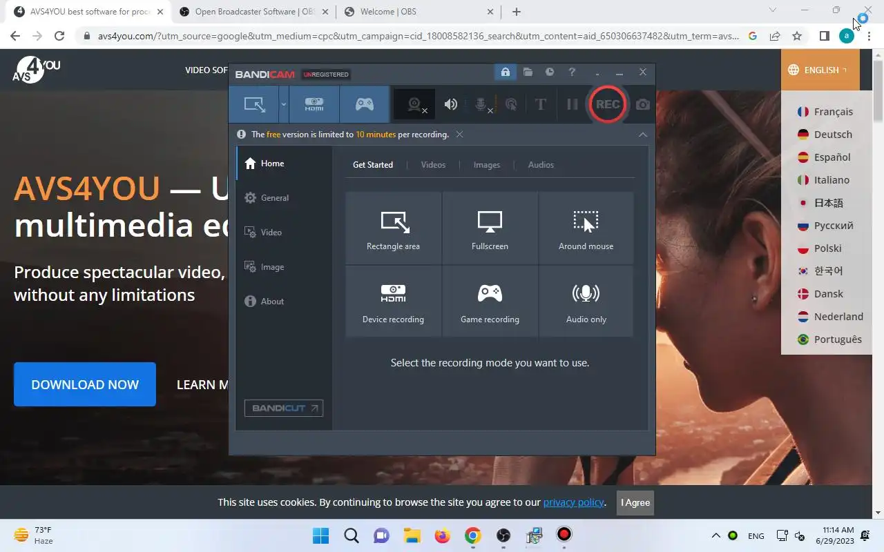The height and width of the screenshot is (552, 884).
Task: Open General settings in Bandicam sidebar
Action: point(285,198)
